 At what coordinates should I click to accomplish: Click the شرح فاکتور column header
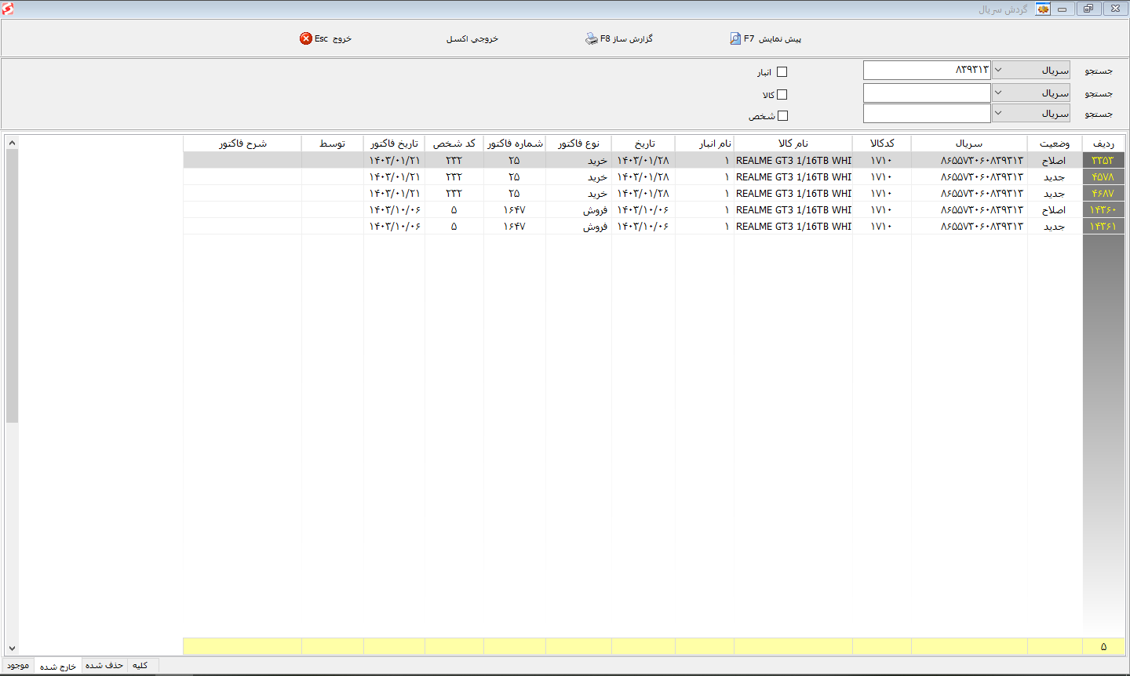[x=242, y=144]
